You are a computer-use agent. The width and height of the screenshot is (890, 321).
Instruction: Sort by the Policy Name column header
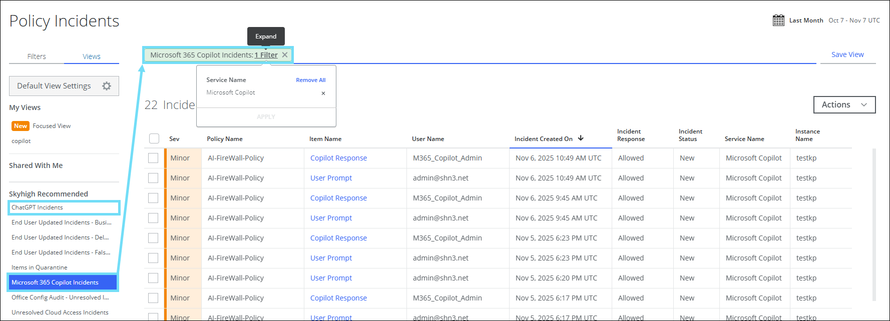[225, 139]
